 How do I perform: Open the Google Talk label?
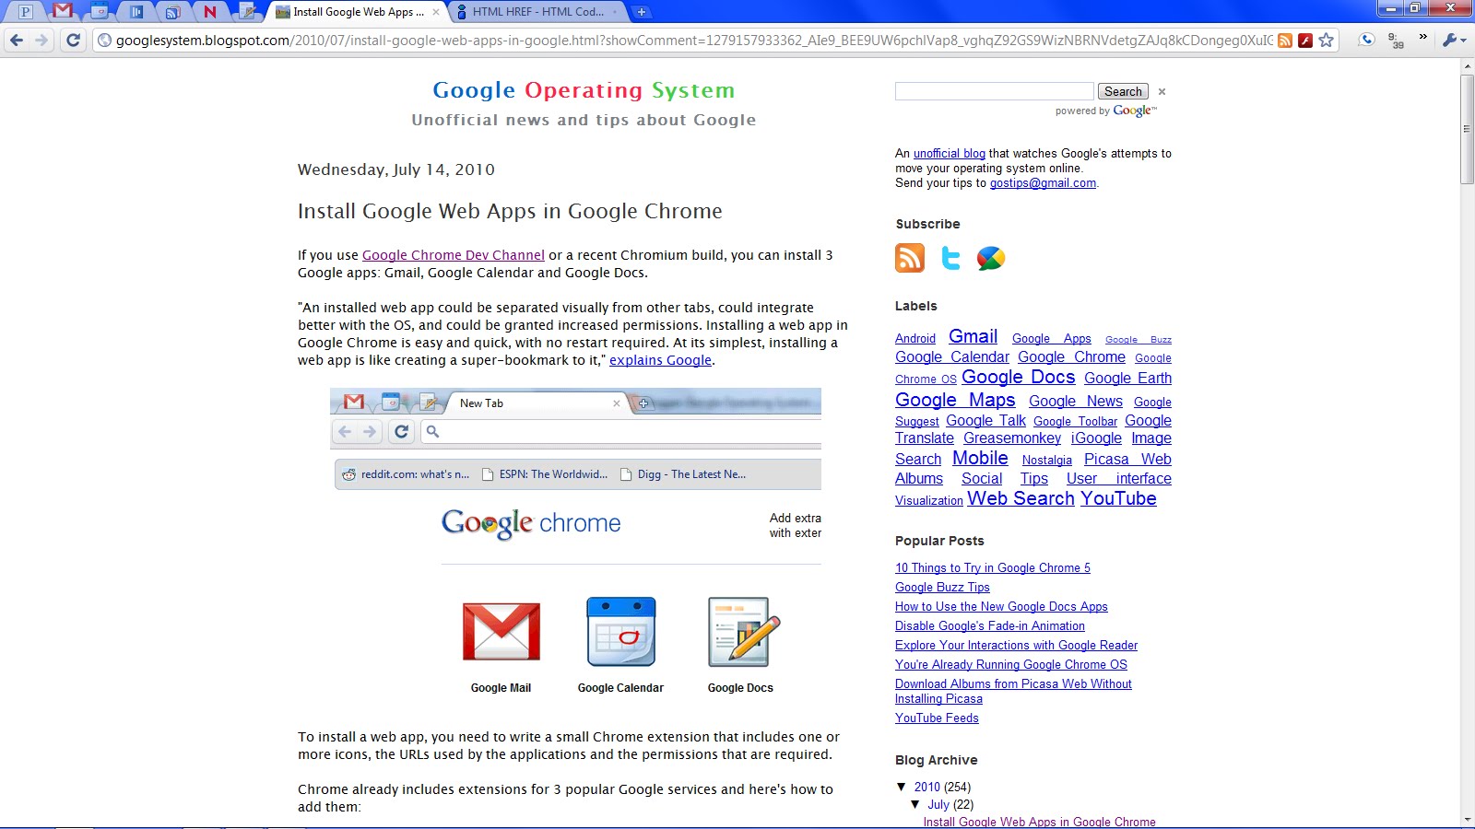tap(985, 421)
